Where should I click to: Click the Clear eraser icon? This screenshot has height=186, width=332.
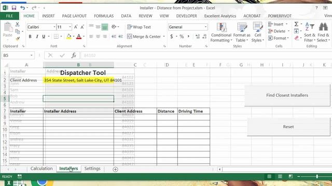click(x=297, y=38)
